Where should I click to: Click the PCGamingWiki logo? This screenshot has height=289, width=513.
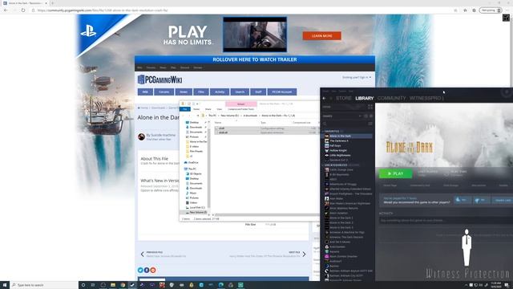(160, 79)
